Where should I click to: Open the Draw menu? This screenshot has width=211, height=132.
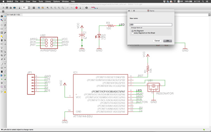pos(28,1)
